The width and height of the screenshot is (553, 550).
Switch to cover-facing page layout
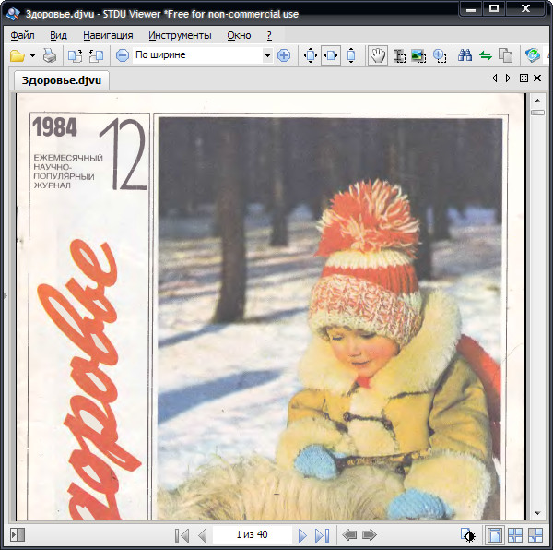tap(535, 535)
